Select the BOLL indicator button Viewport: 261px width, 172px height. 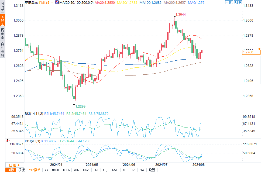point(66,170)
